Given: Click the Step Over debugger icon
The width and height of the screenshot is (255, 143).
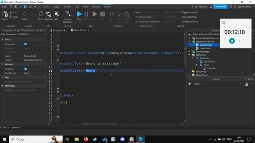Looking at the screenshot, I should pyautogui.click(x=119, y=14).
